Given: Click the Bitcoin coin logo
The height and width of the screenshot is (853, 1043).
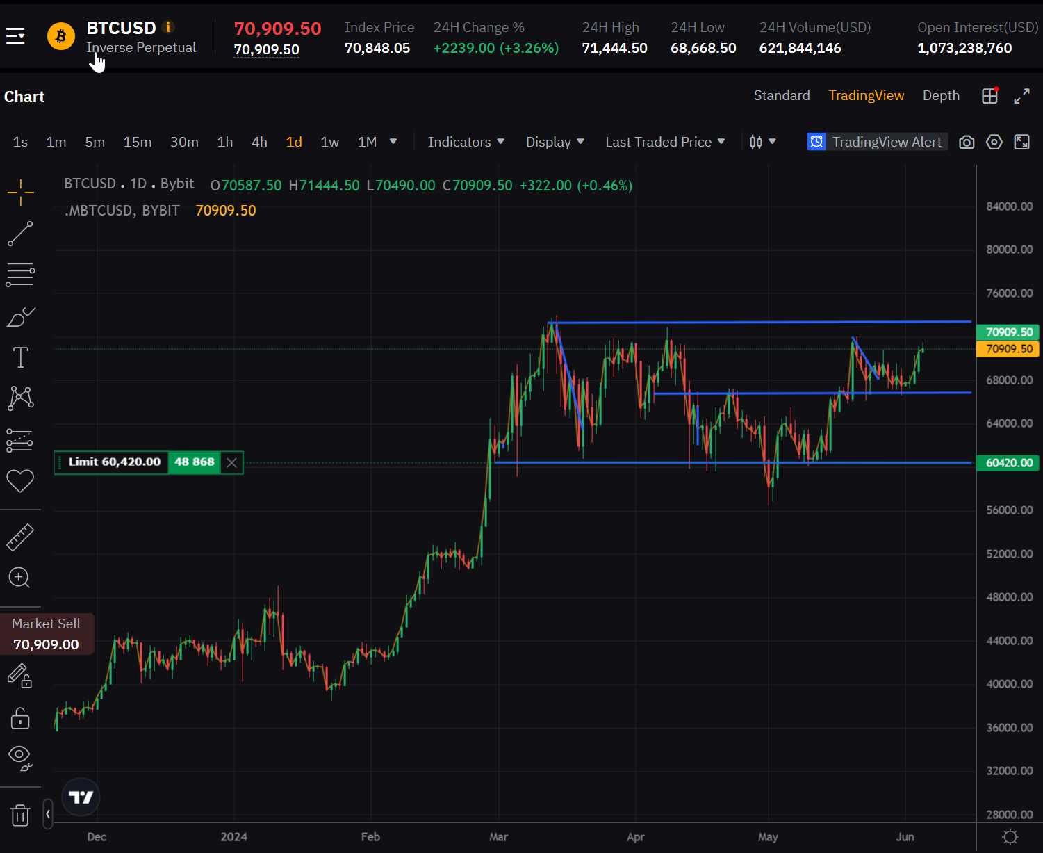Looking at the screenshot, I should point(61,36).
